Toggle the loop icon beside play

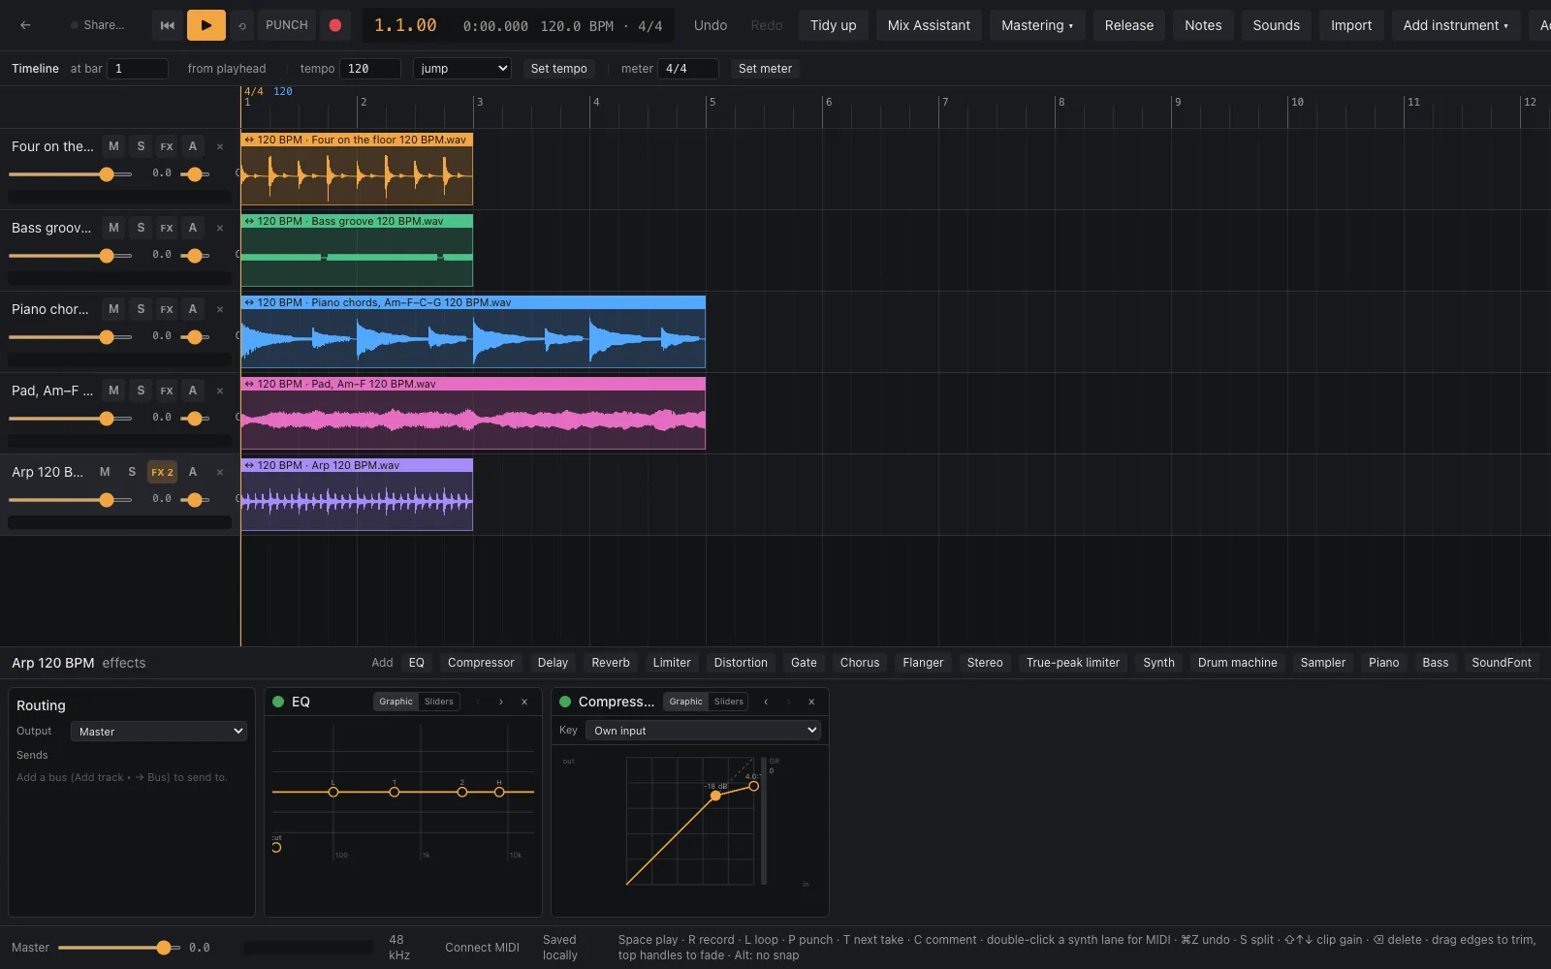[x=242, y=25]
